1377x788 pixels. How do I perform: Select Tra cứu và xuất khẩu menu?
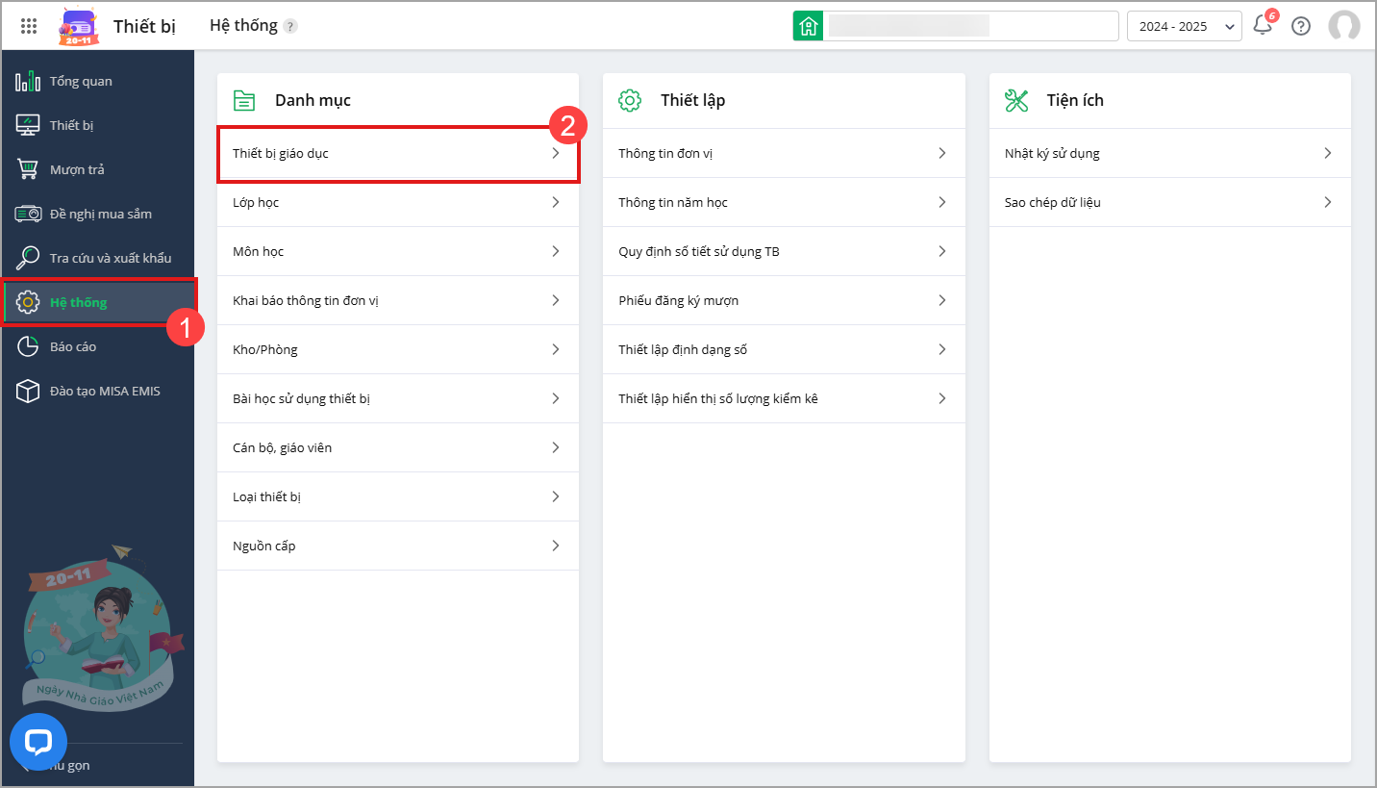(x=110, y=258)
